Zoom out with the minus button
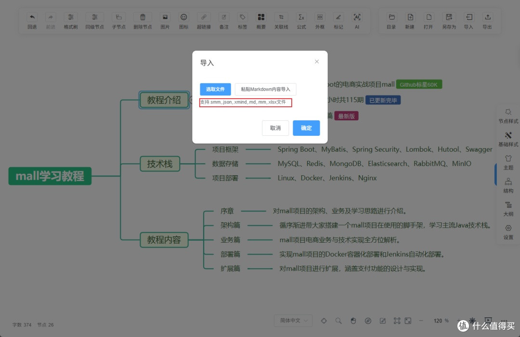Viewport: 520px width, 337px height. [x=421, y=321]
